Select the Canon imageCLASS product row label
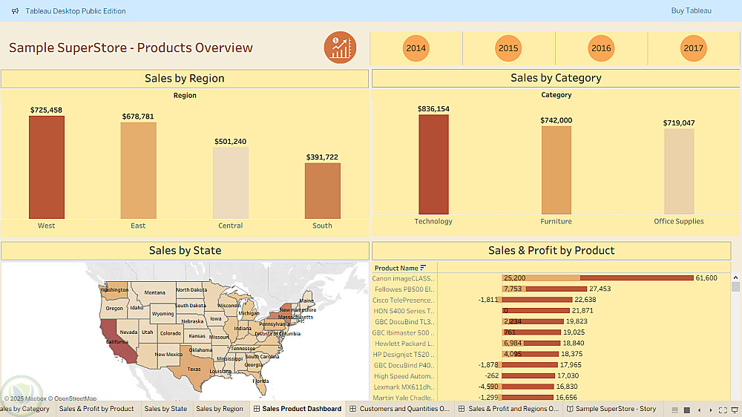The height and width of the screenshot is (417, 742). click(x=403, y=278)
